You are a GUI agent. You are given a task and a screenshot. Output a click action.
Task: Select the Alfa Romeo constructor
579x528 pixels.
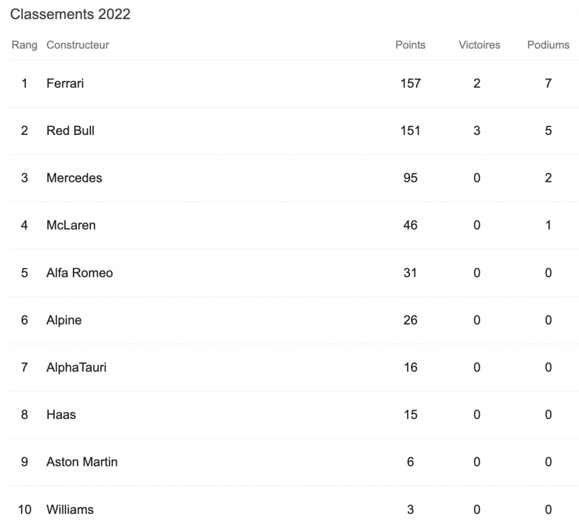[79, 273]
